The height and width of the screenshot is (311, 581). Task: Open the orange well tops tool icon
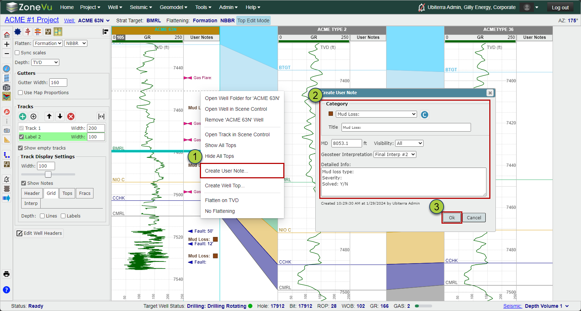tap(38, 32)
